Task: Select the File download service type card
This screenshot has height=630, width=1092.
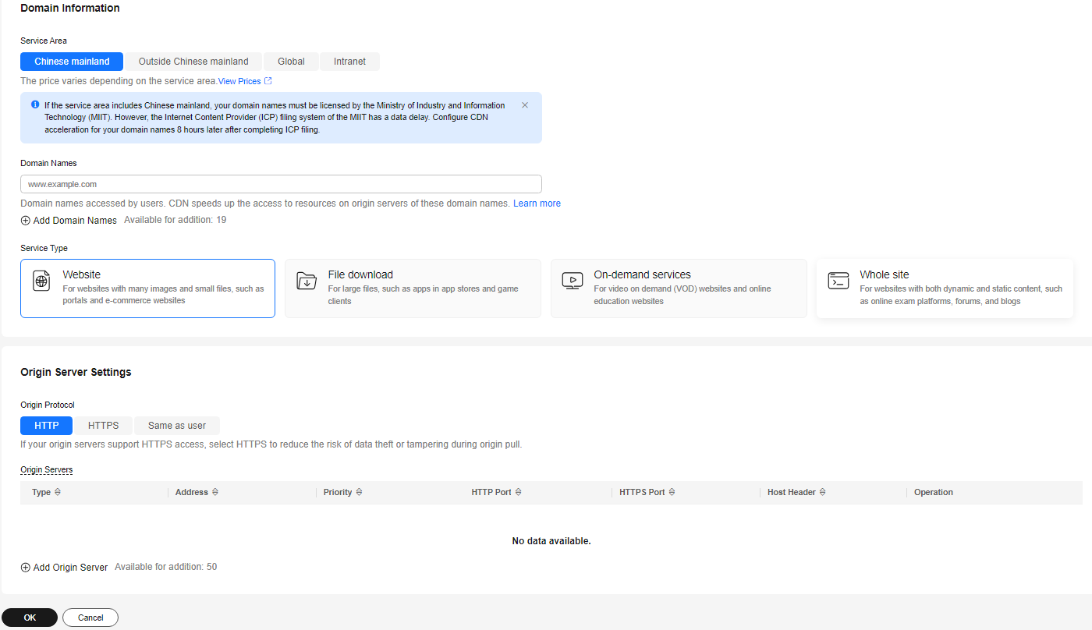Action: click(413, 288)
